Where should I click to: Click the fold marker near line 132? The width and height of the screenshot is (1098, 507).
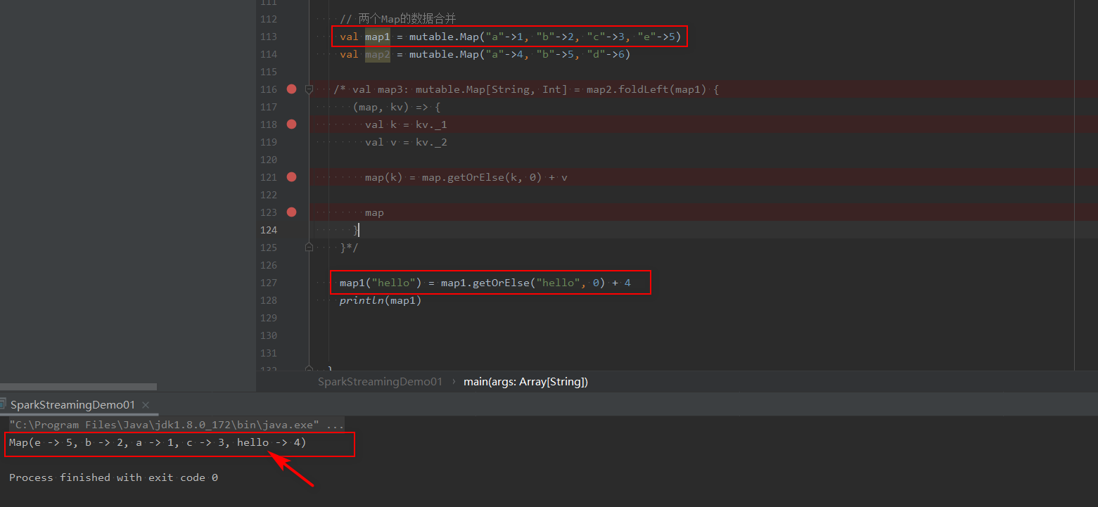[308, 366]
